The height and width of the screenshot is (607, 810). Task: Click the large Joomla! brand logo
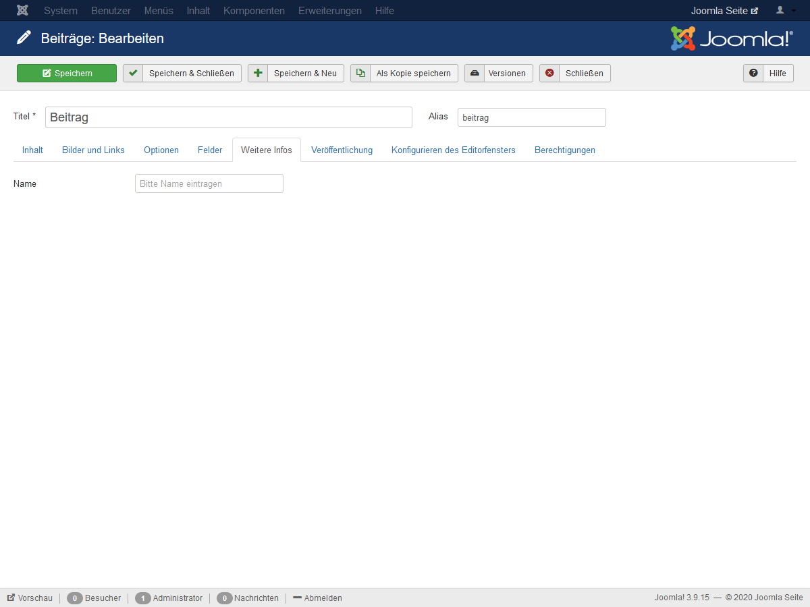pos(732,38)
